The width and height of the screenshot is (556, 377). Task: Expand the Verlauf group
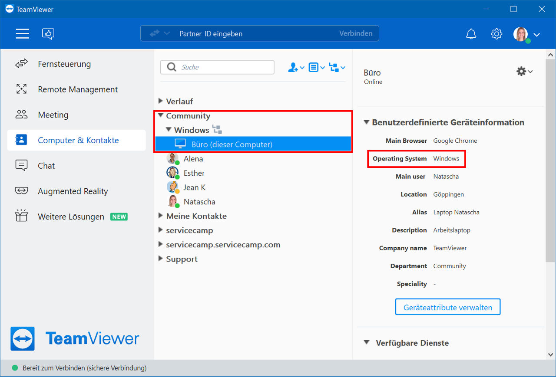(x=161, y=101)
